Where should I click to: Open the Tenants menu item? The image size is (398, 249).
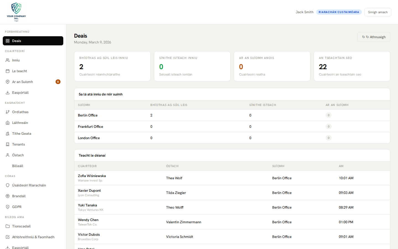19,144
